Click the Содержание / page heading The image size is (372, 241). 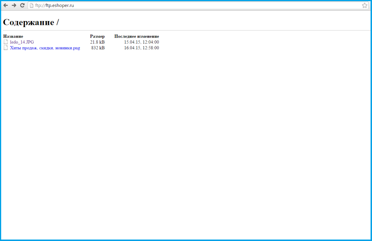click(31, 22)
